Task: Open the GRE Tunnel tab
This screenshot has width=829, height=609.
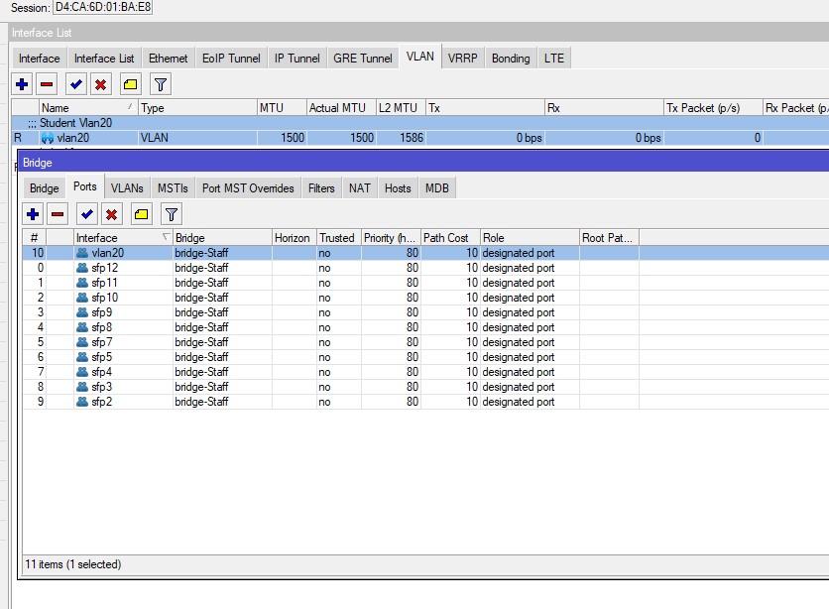Action: point(363,59)
